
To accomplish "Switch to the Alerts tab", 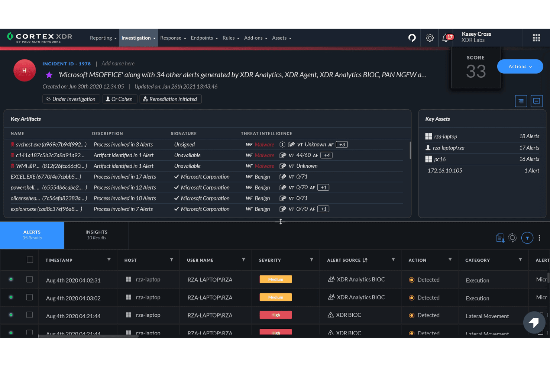I will click(x=32, y=235).
